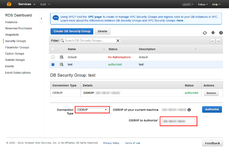Uncheck the test security group checkbox

click(53, 65)
